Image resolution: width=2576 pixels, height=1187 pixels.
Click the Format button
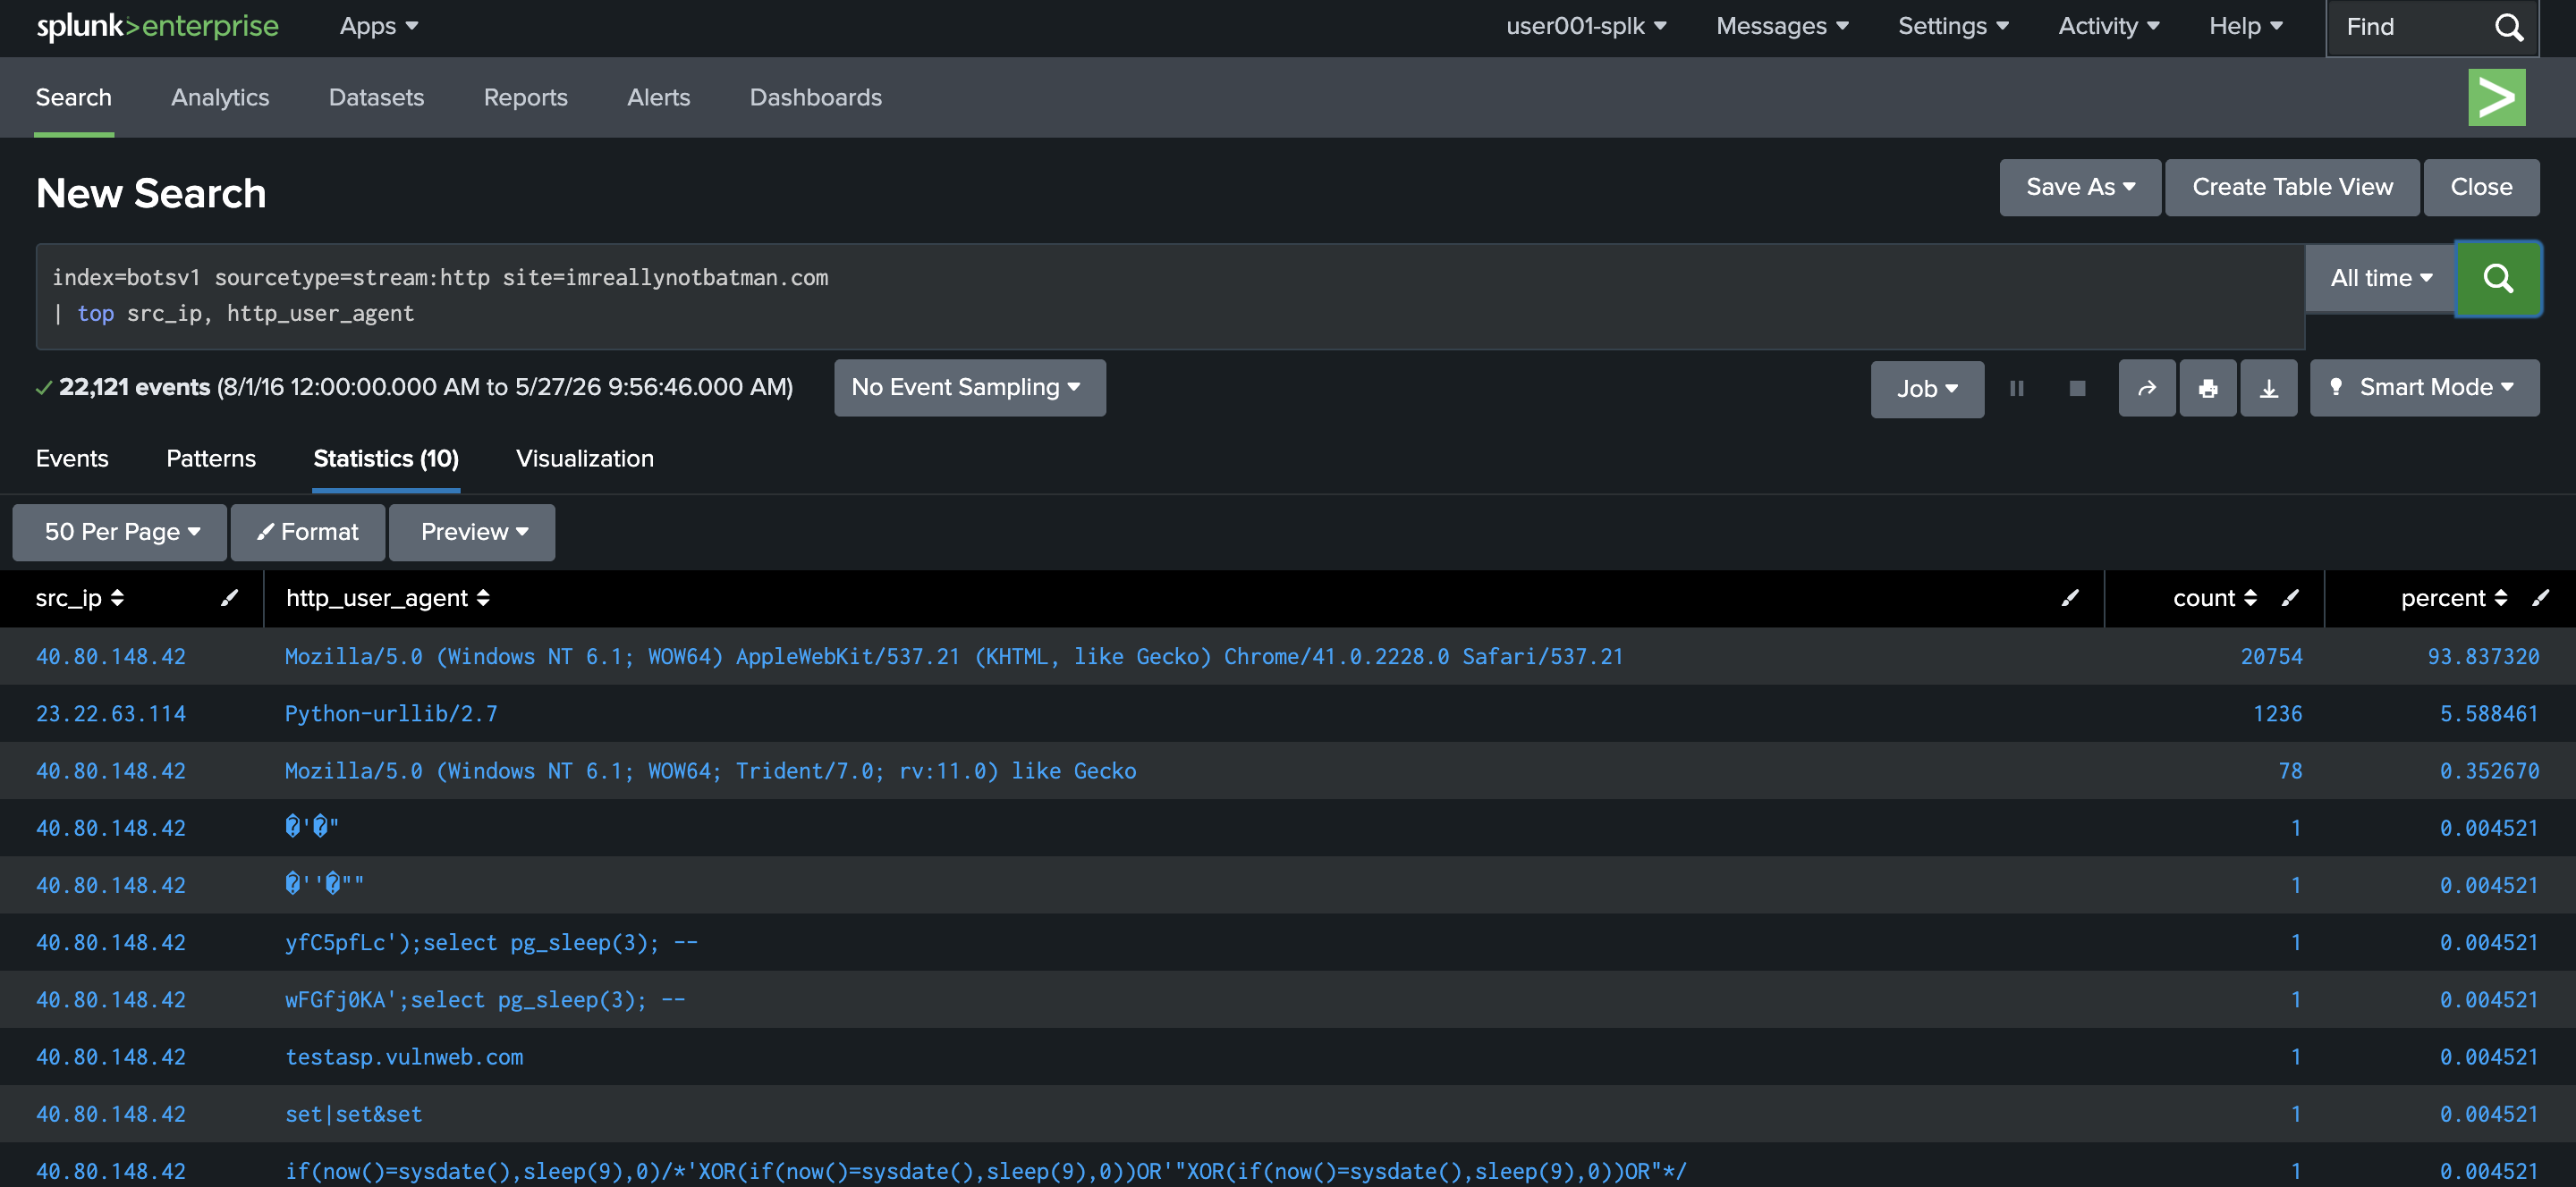[308, 532]
